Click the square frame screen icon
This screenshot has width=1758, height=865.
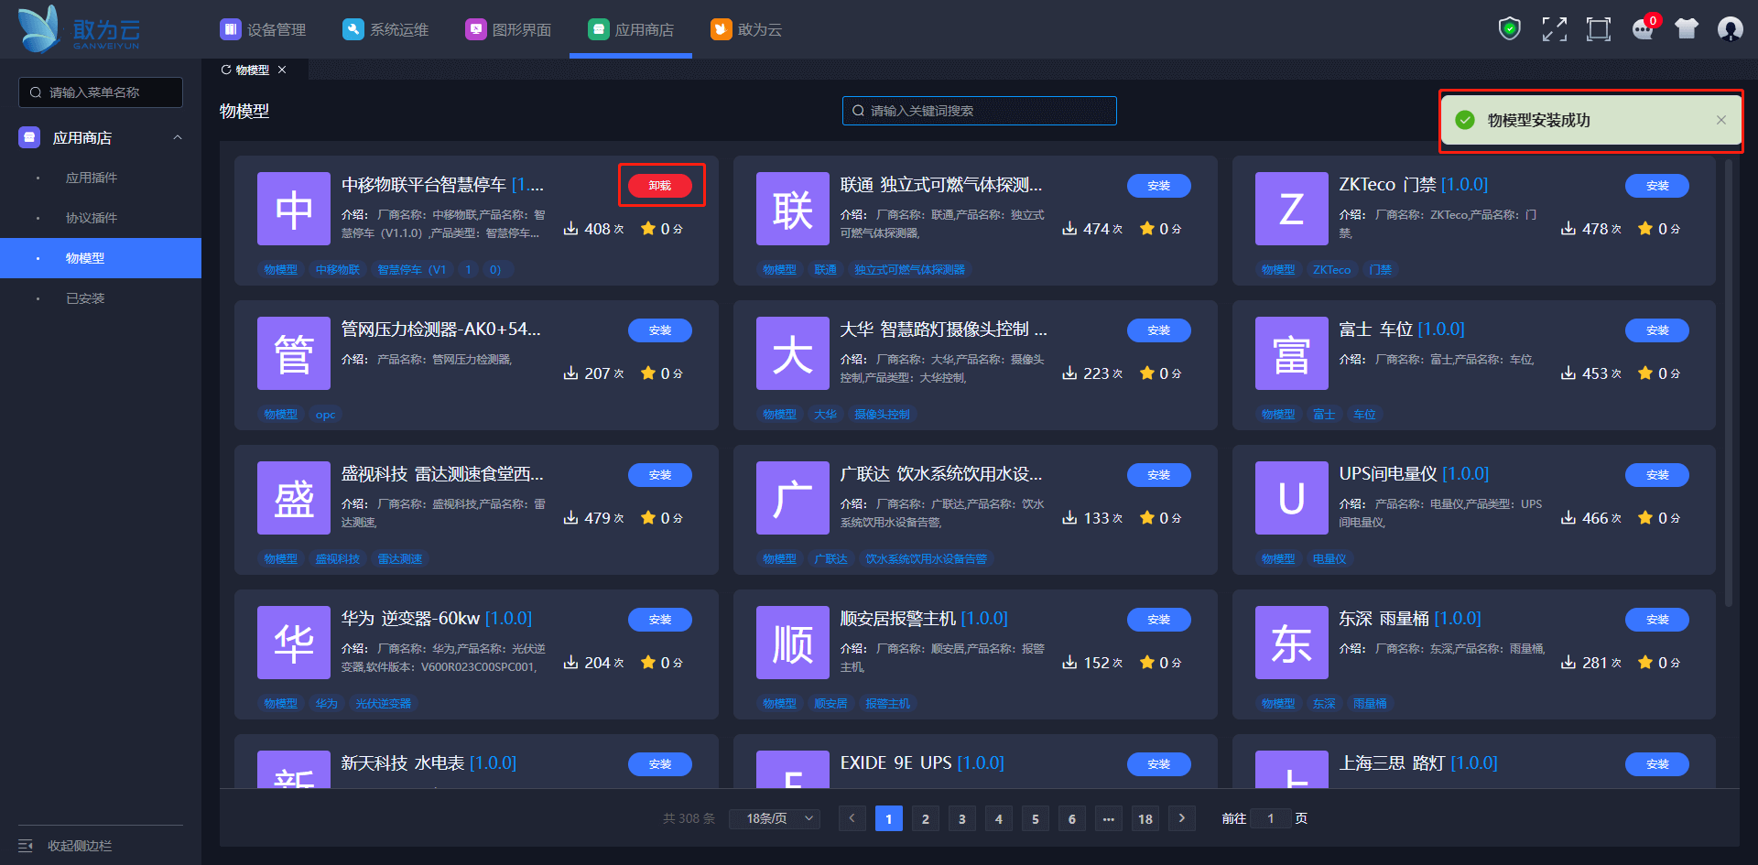point(1599,29)
